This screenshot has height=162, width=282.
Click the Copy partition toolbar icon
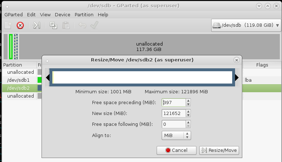click(53, 25)
